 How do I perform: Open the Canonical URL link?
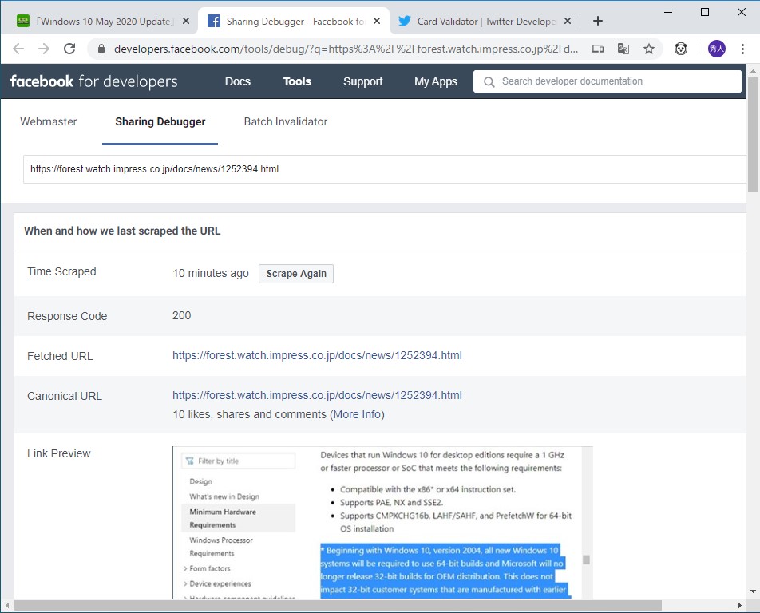[317, 394]
